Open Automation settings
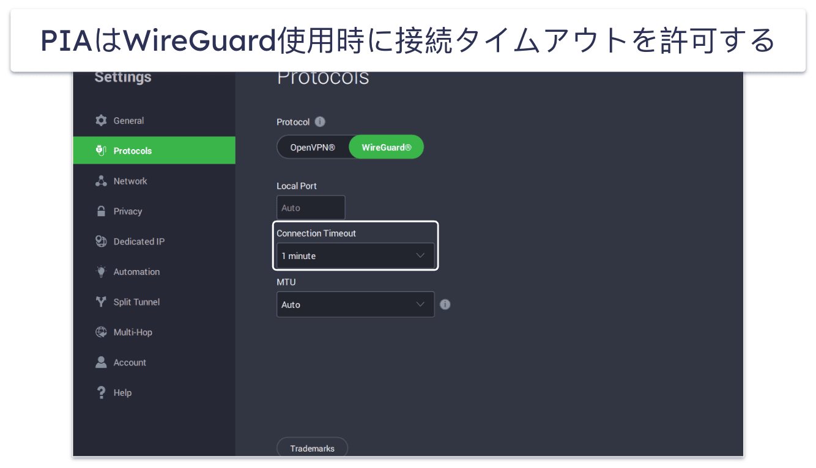 point(154,271)
